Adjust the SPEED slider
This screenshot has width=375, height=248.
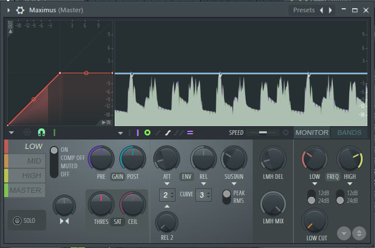click(x=263, y=133)
